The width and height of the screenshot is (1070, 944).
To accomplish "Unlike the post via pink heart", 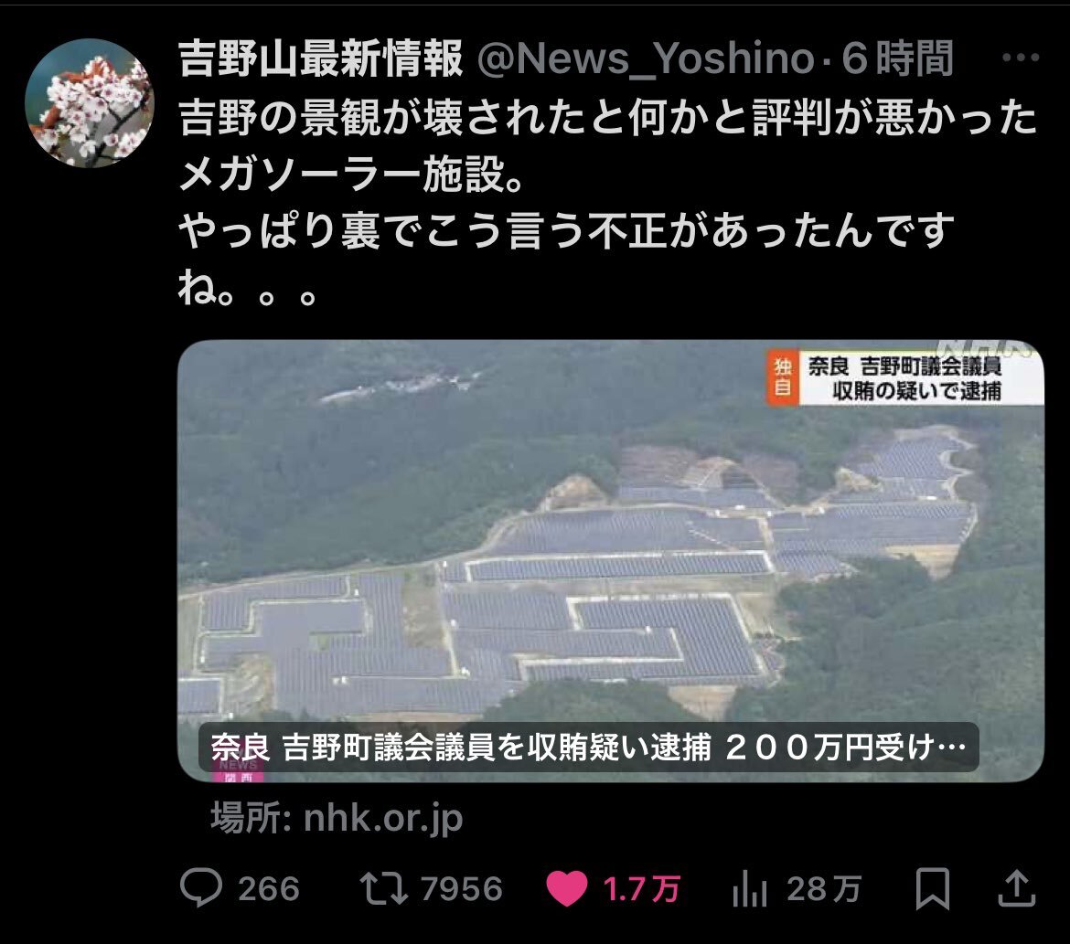I will coord(567,889).
